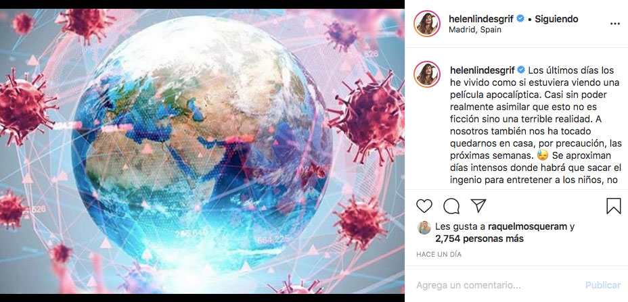The height and width of the screenshot is (302, 628).
Task: Click verified badge in caption
Action: [521, 70]
